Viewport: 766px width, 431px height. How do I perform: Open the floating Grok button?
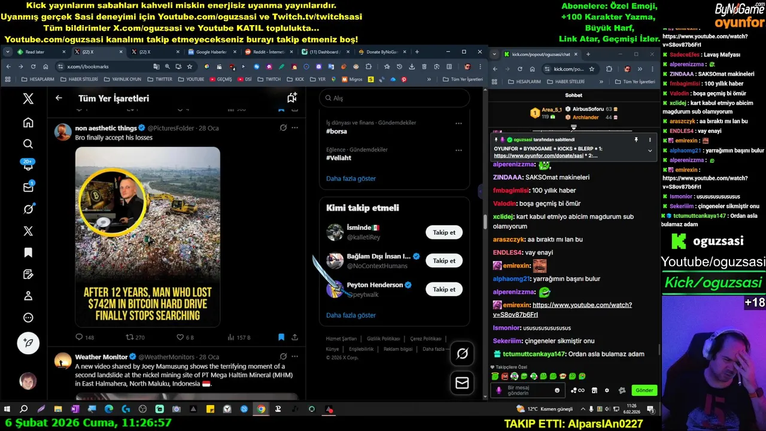tap(462, 354)
